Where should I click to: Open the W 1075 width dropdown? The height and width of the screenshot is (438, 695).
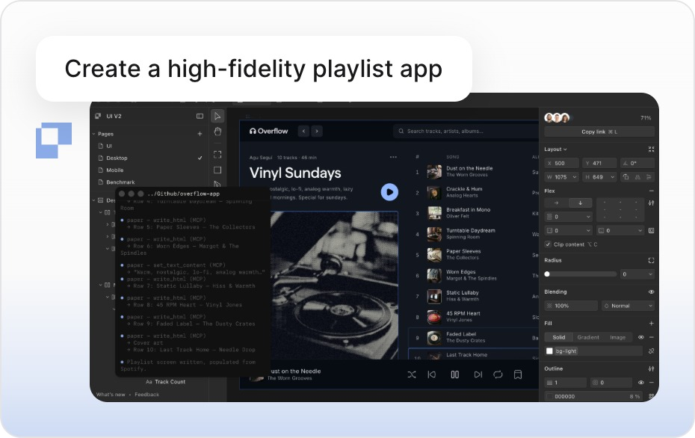[x=575, y=177]
